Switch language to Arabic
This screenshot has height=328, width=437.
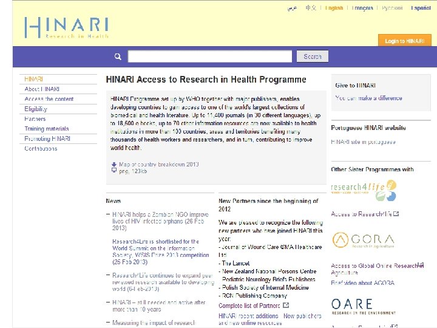click(x=292, y=8)
